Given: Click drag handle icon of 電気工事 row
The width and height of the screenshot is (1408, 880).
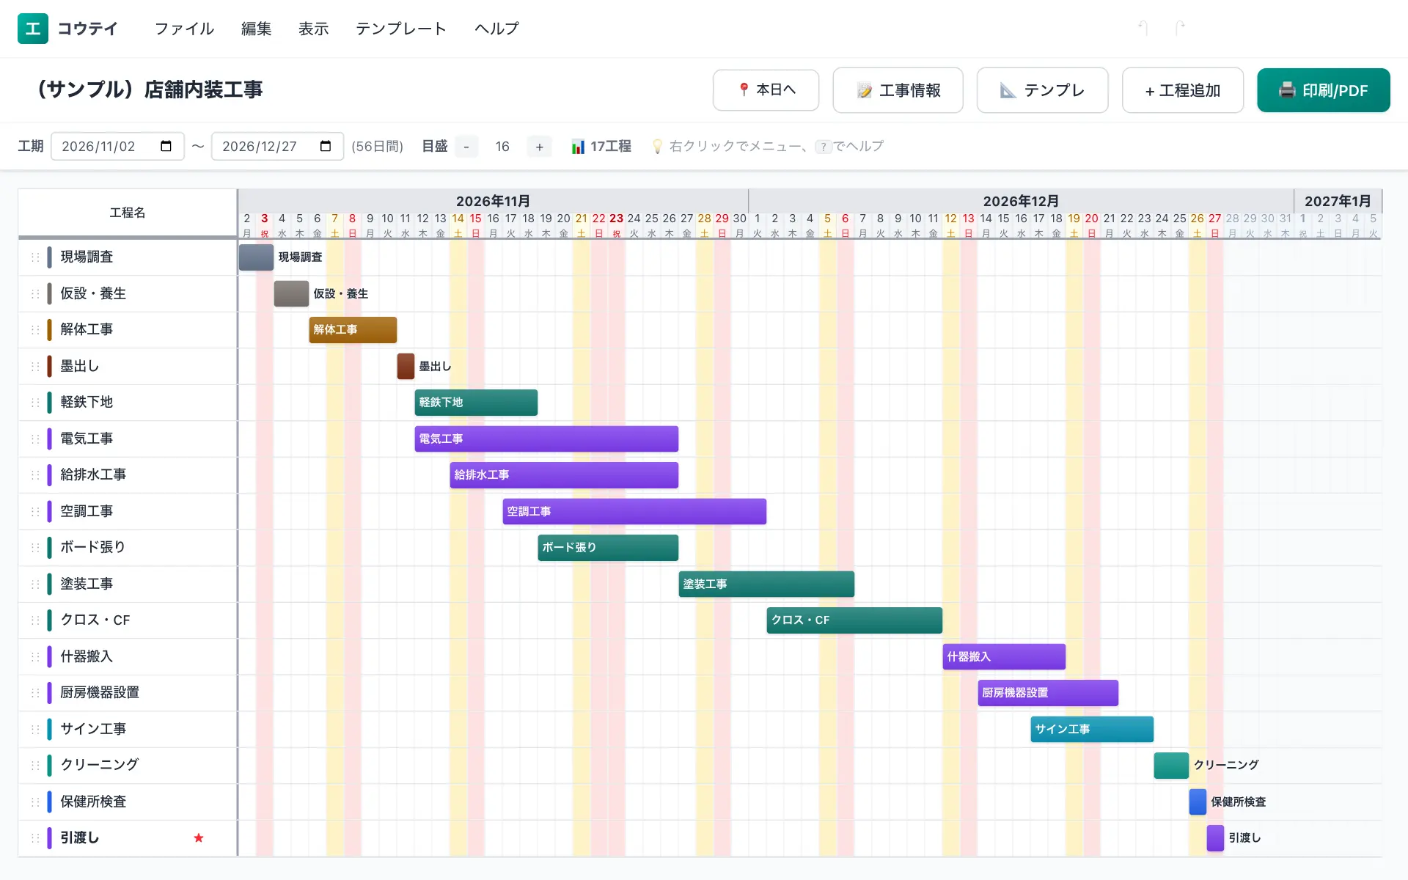Looking at the screenshot, I should point(34,439).
